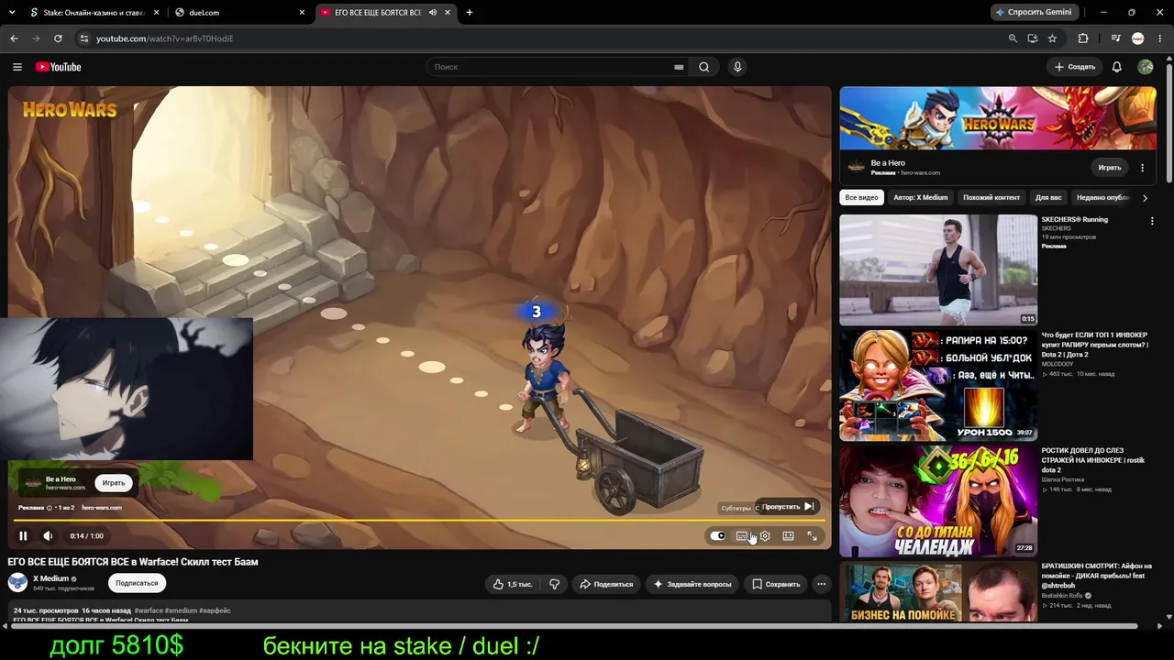Bookmark this page with the star
Viewport: 1174px width, 660px height.
[1052, 38]
